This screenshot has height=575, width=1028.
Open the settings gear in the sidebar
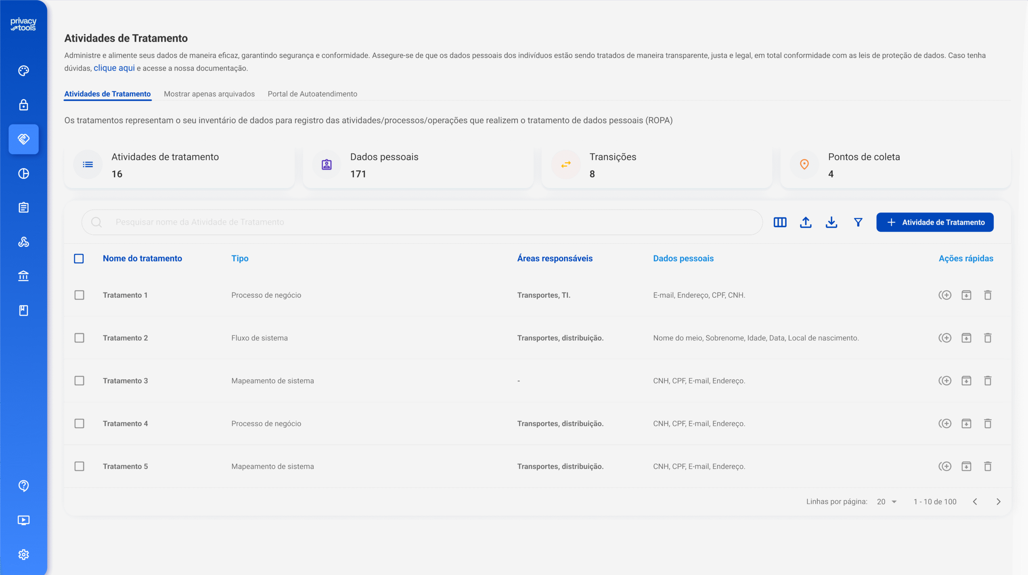[x=23, y=554]
